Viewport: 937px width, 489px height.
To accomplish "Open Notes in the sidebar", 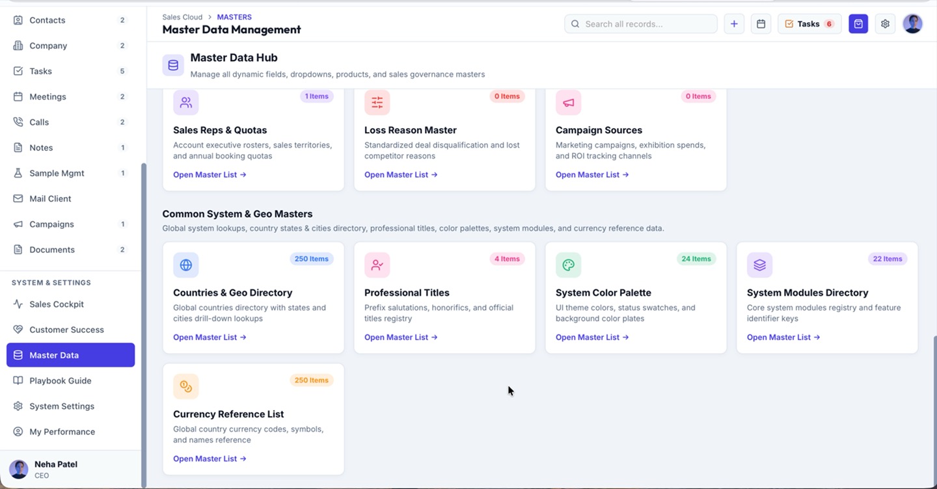I will (70, 148).
